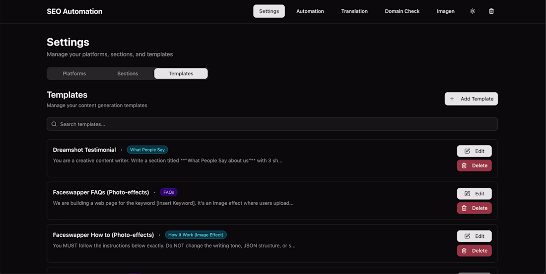Image resolution: width=546 pixels, height=274 pixels.
Task: Delete the Faceswapper How to (Photo-effects) template
Action: [x=474, y=250]
